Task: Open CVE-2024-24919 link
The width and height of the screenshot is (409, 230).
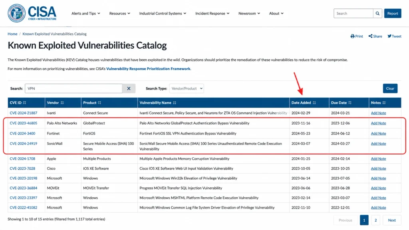Action: point(24,143)
